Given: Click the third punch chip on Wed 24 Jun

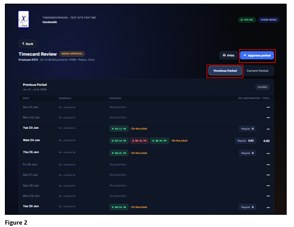Looking at the screenshot, I should pyautogui.click(x=160, y=141).
